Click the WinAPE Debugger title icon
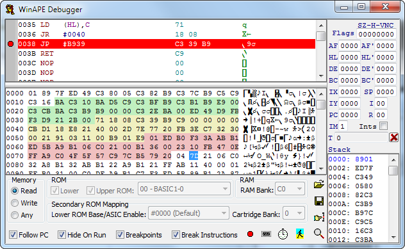Image resolution: width=405 pixels, height=249 pixels. click(10, 10)
